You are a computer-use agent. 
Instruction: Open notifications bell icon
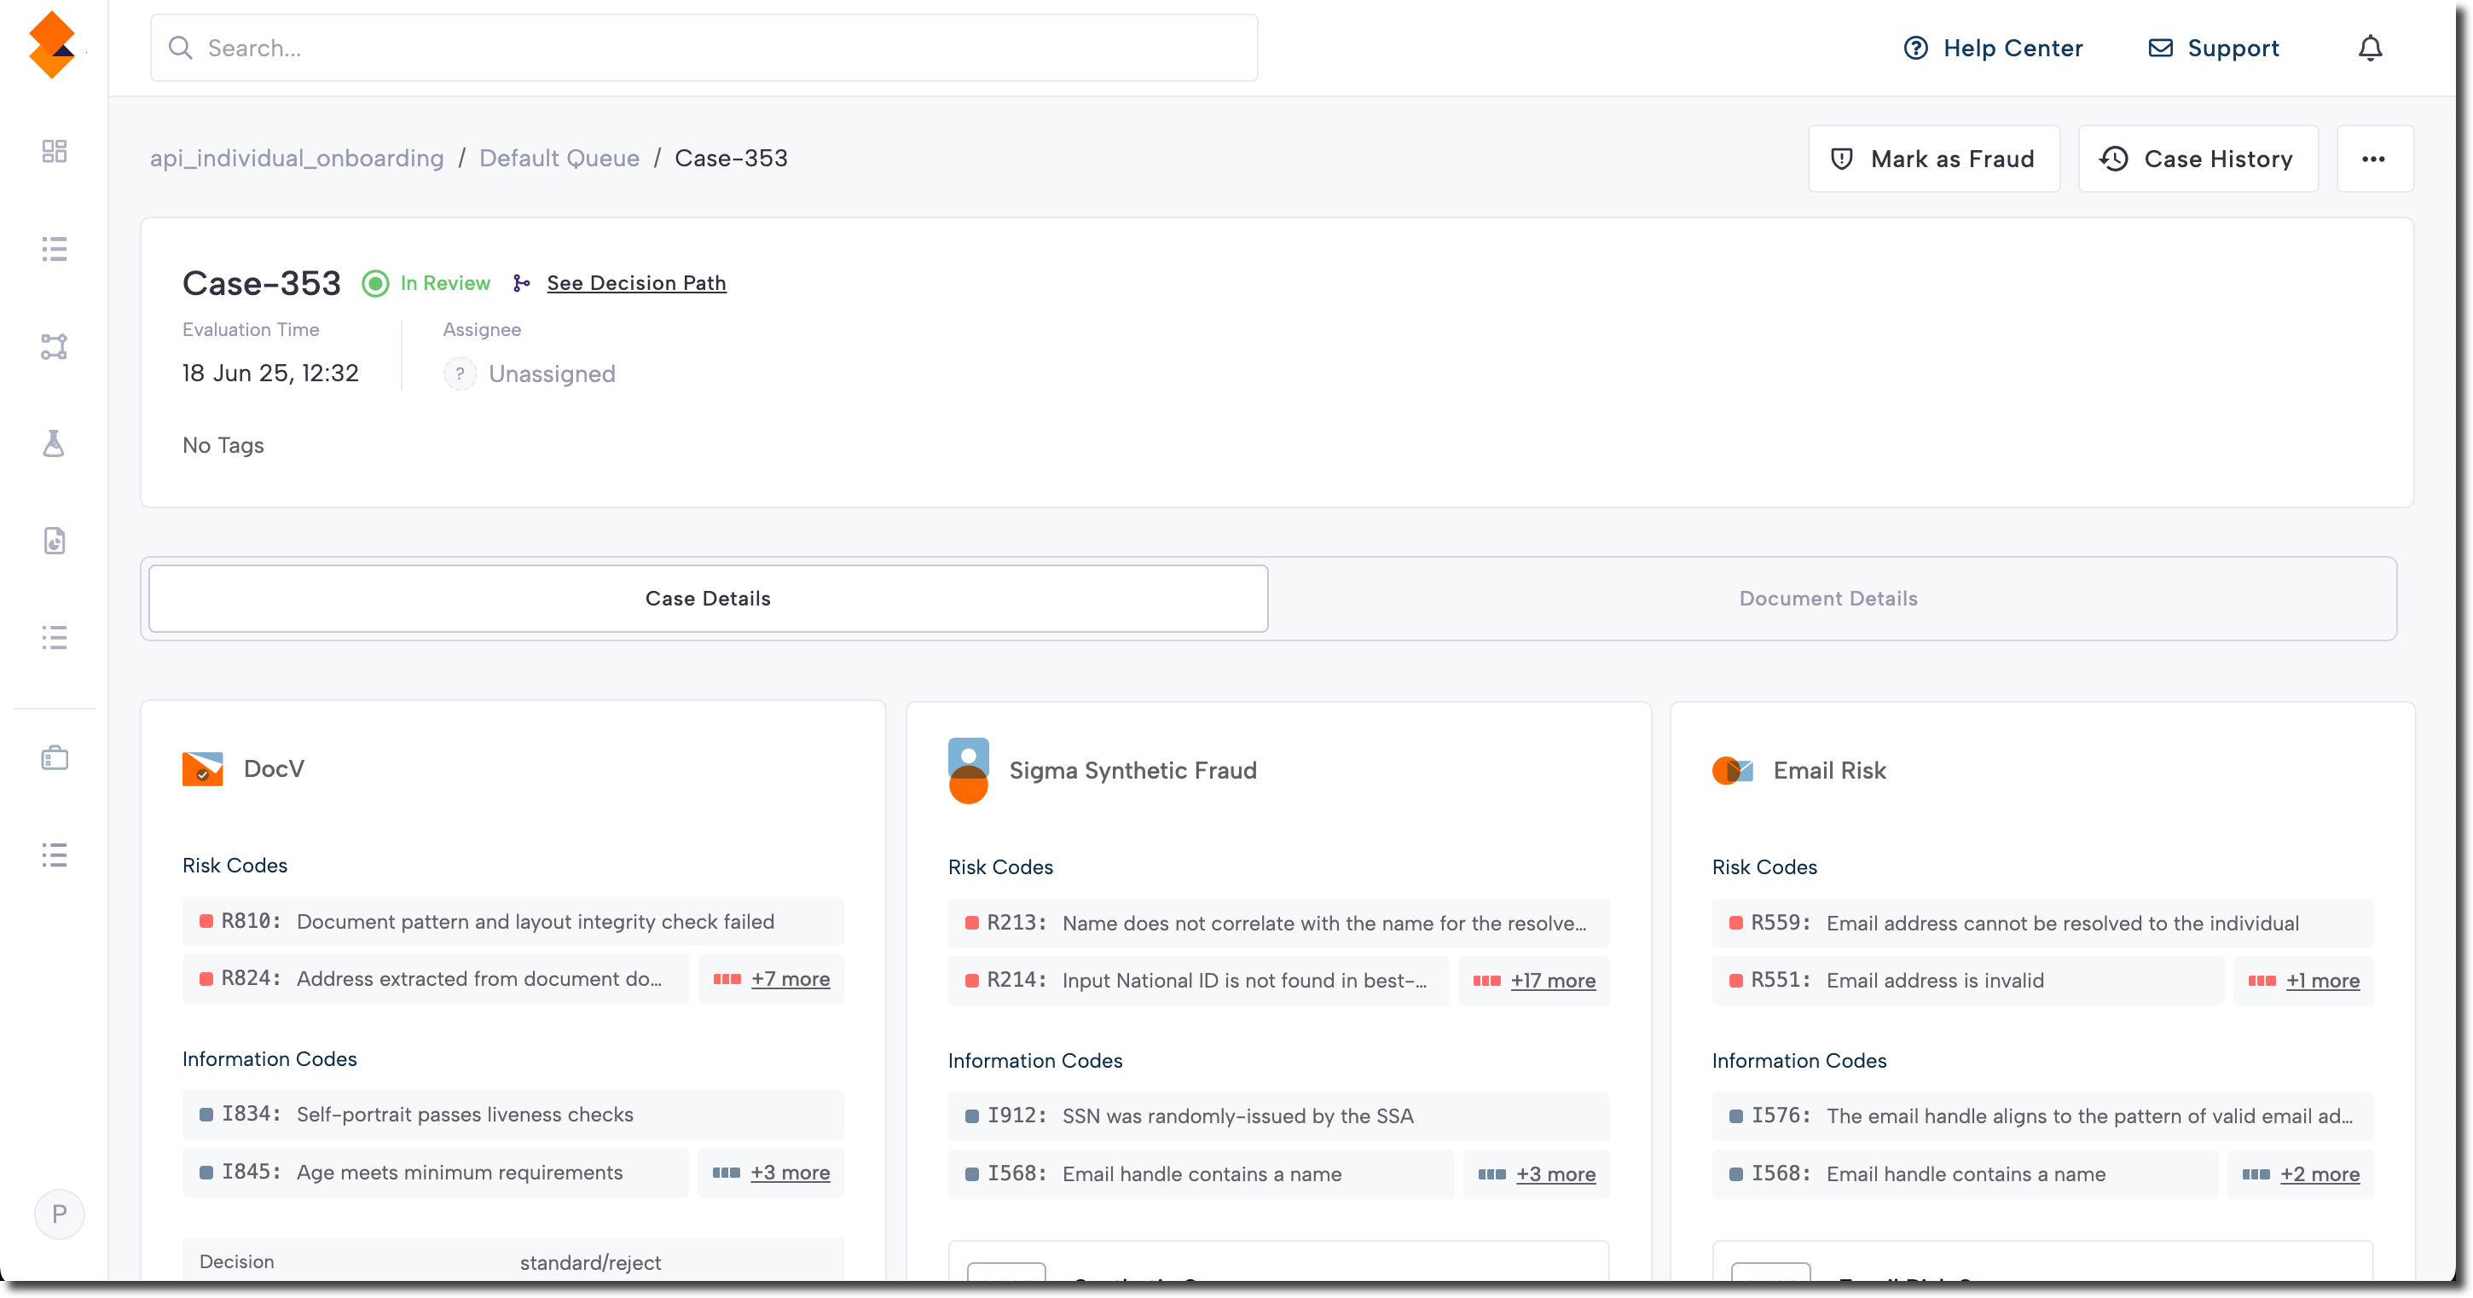click(x=2369, y=48)
